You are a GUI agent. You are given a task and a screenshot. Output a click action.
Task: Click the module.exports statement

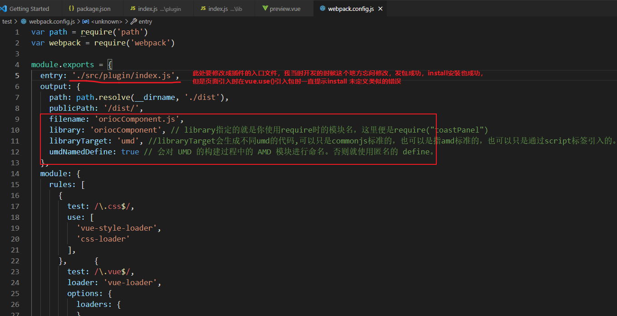click(x=63, y=65)
